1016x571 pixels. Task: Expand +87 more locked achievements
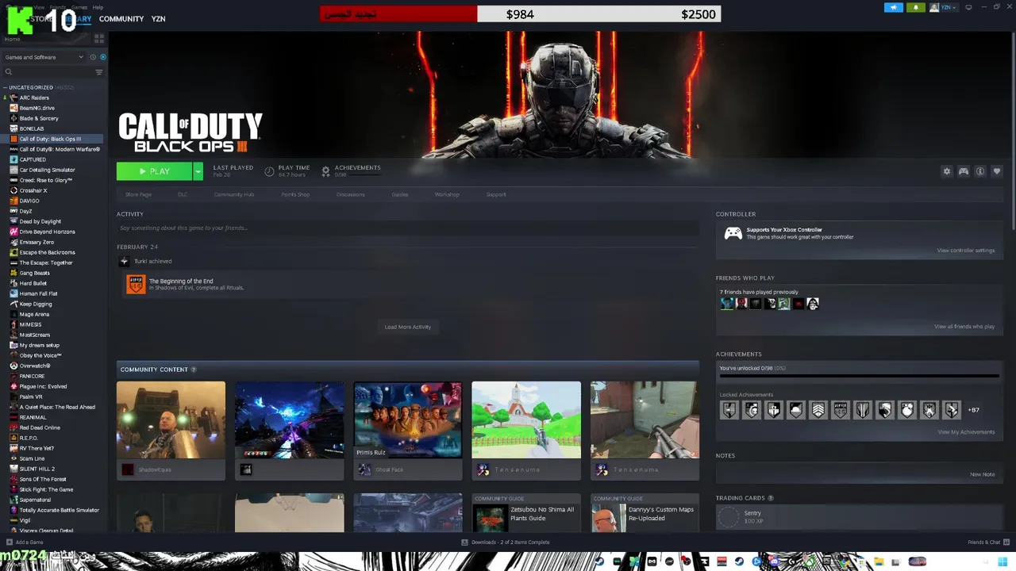click(973, 410)
